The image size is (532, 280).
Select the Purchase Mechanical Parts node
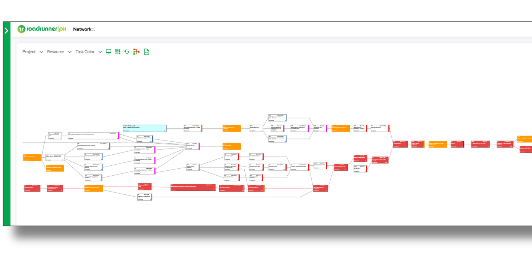click(55, 136)
